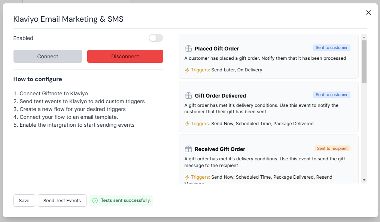Click the scrollbar up arrow in events list

click(364, 37)
